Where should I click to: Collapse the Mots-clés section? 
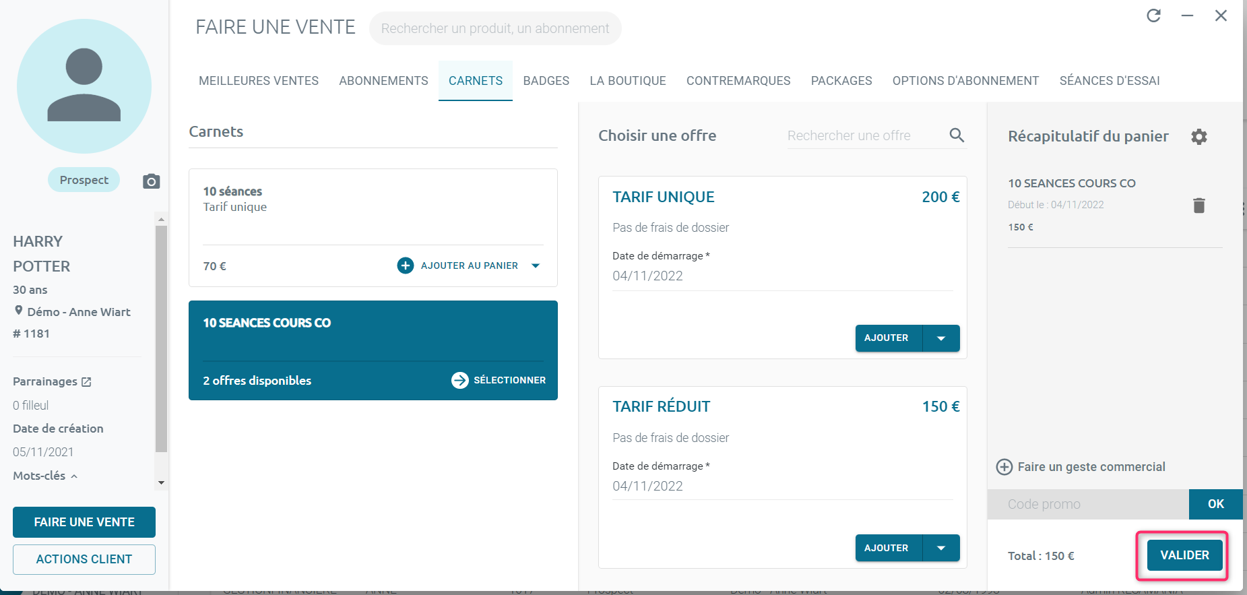click(x=74, y=476)
